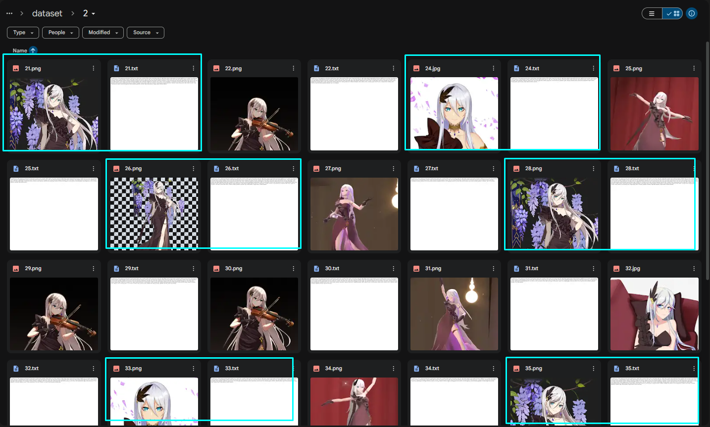Viewport: 710px width, 427px height.
Task: Open more actions menu for 30.txt
Action: [393, 268]
